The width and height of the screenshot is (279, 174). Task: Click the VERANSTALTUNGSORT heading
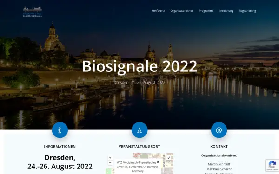(x=139, y=147)
